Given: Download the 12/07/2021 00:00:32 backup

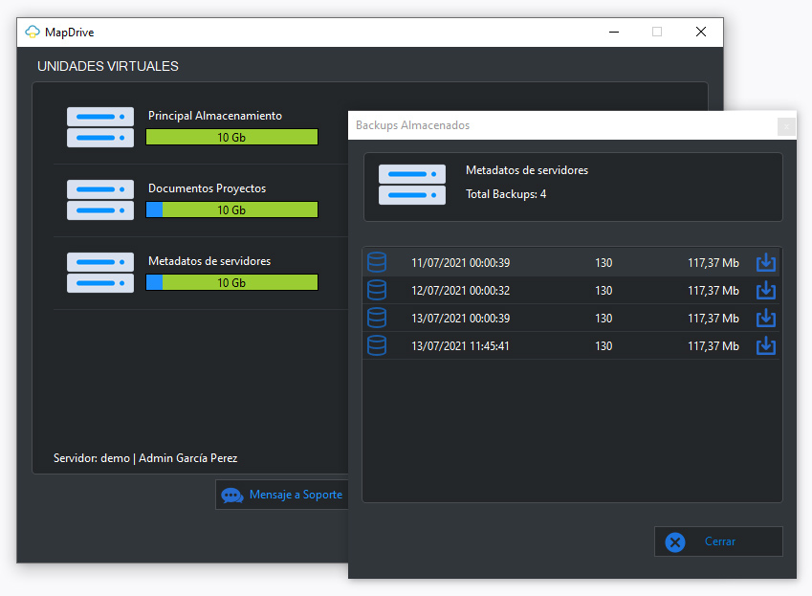Looking at the screenshot, I should point(765,291).
